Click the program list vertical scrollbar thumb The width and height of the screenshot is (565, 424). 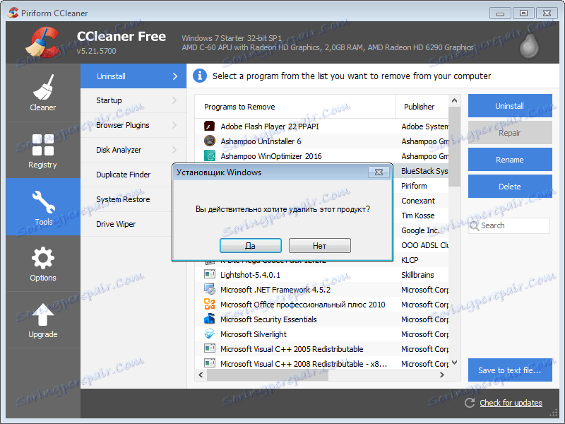click(454, 146)
